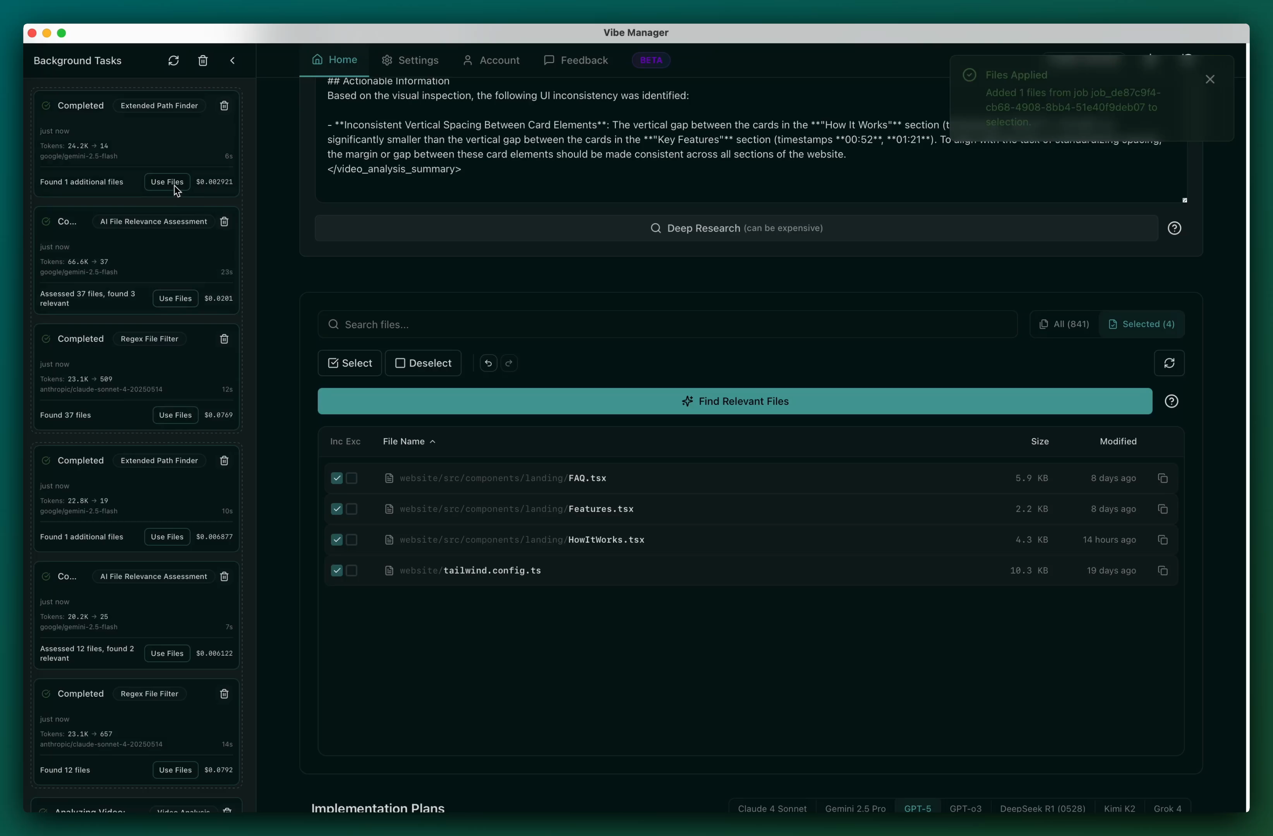Viewport: 1273px width, 836px height.
Task: Click the tailwind.config.ts file name
Action: click(x=492, y=571)
